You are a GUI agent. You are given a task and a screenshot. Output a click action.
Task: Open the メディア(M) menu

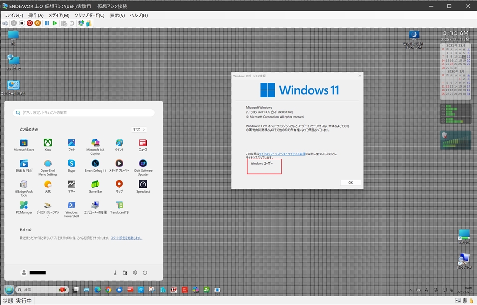point(59,15)
